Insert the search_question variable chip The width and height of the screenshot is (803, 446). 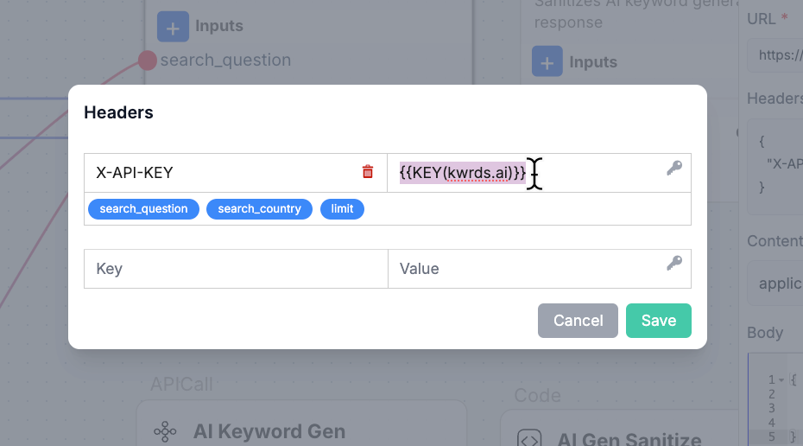click(143, 209)
